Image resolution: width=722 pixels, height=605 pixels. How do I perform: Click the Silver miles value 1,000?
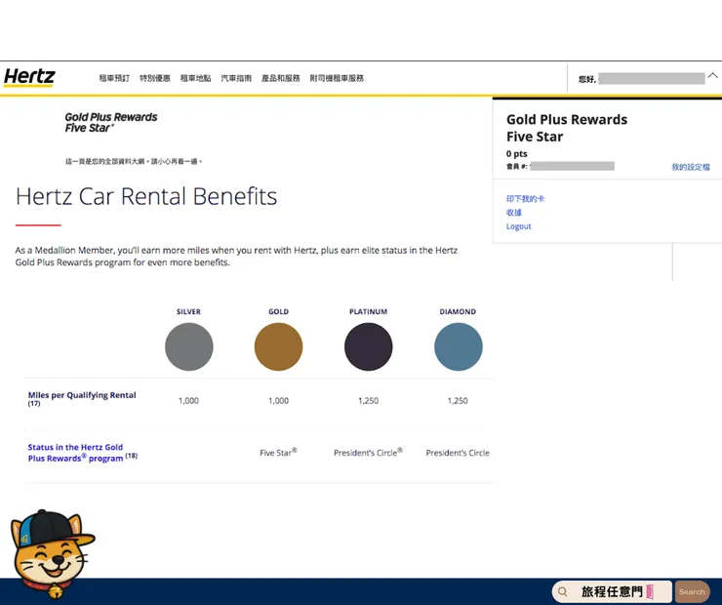[188, 401]
